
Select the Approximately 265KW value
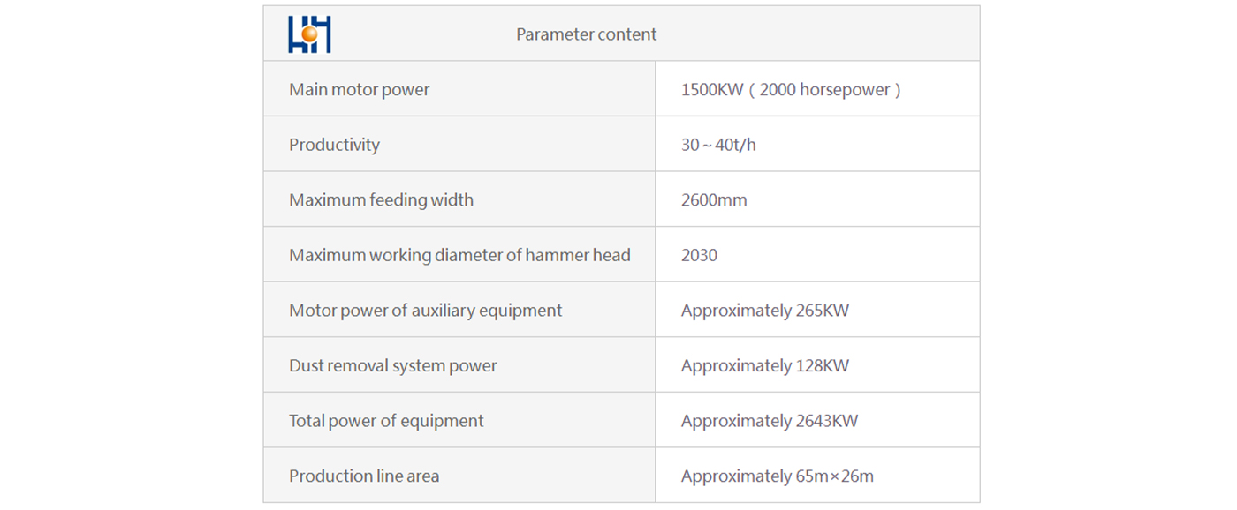(764, 310)
